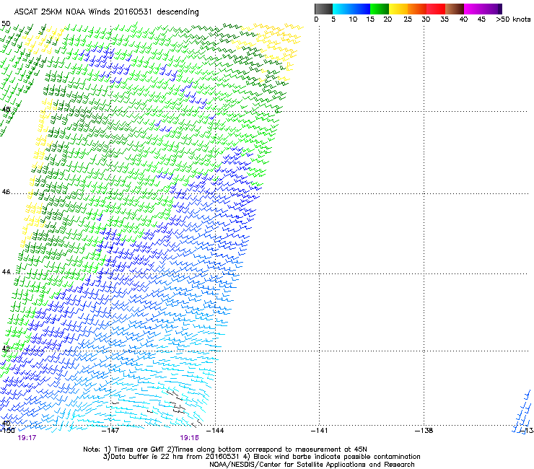
Task: Click the purple time stamp '19:16'
Action: (189, 438)
